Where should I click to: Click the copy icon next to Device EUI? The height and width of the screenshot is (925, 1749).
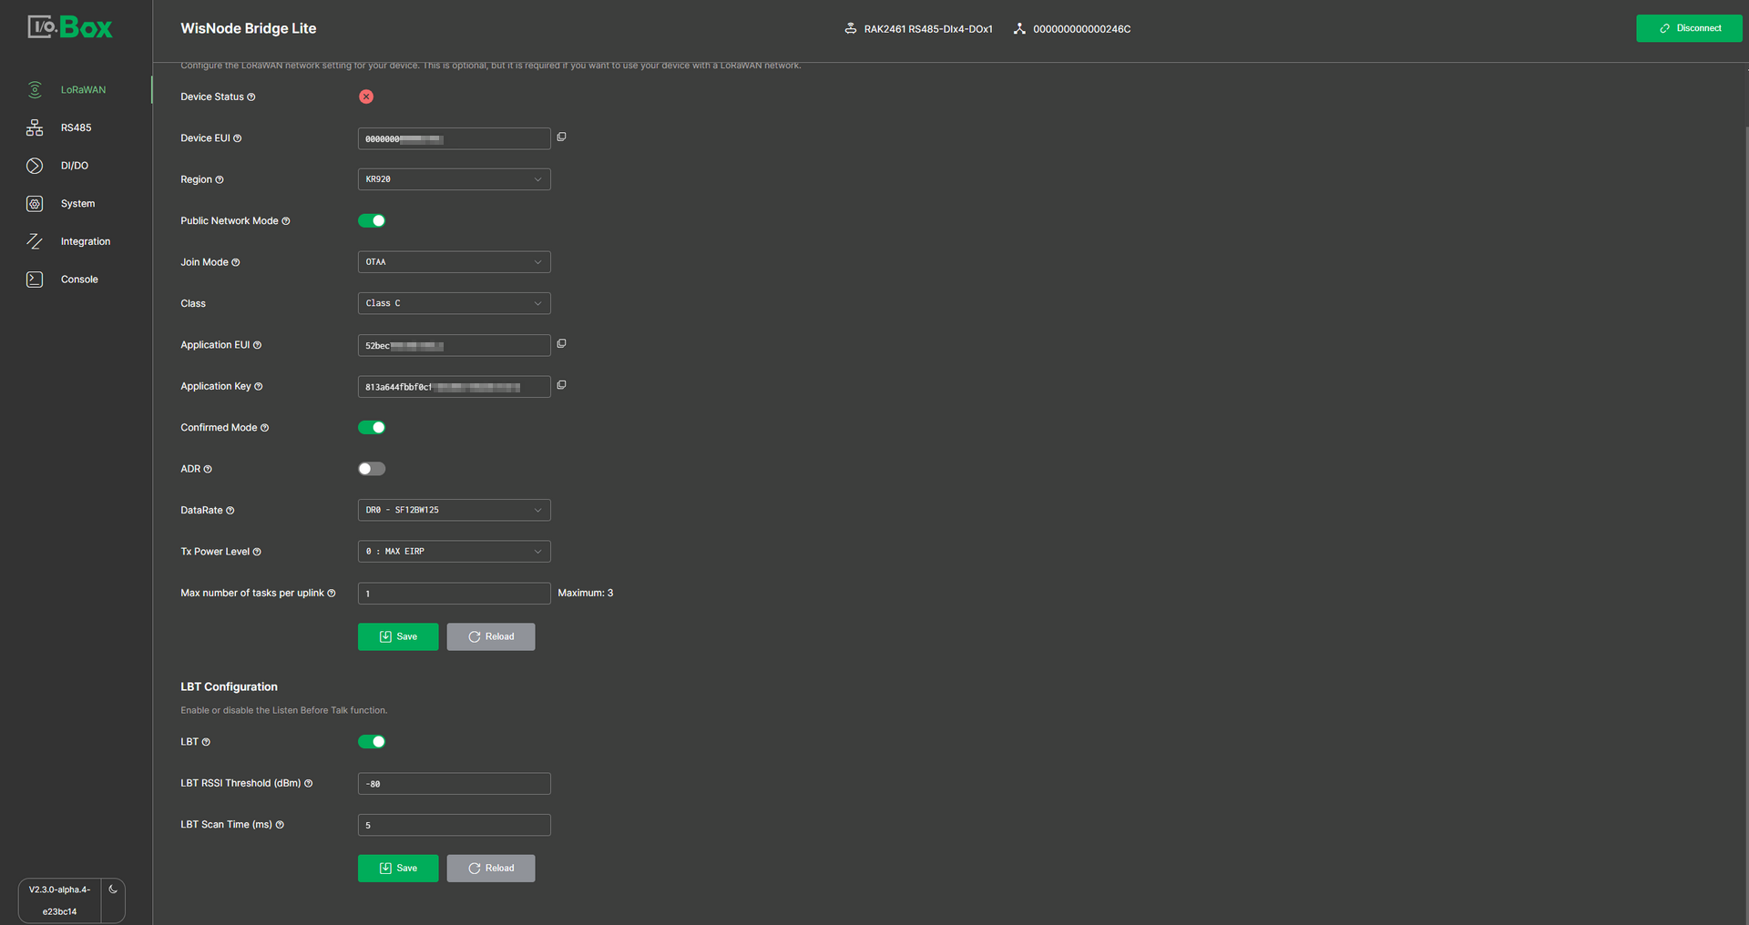click(561, 137)
